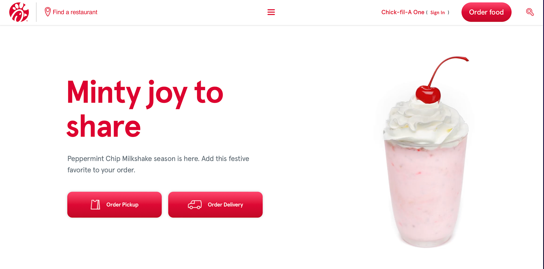The image size is (544, 269).
Task: Select Order Pickup label
Action: (x=122, y=205)
